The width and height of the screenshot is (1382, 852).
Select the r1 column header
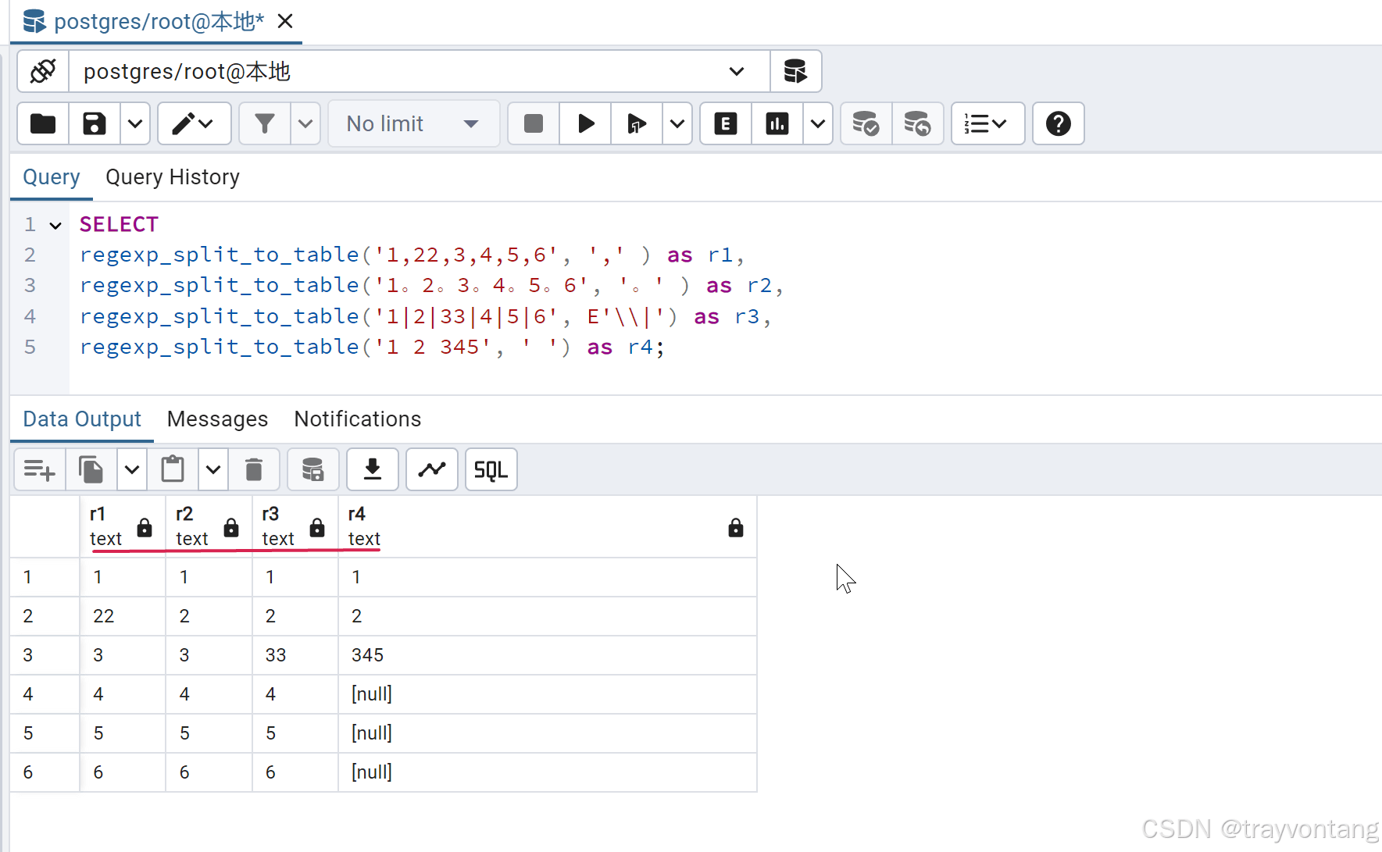(123, 526)
